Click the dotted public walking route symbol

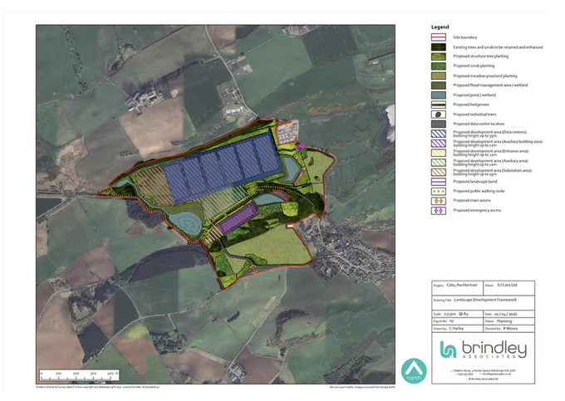pos(438,191)
